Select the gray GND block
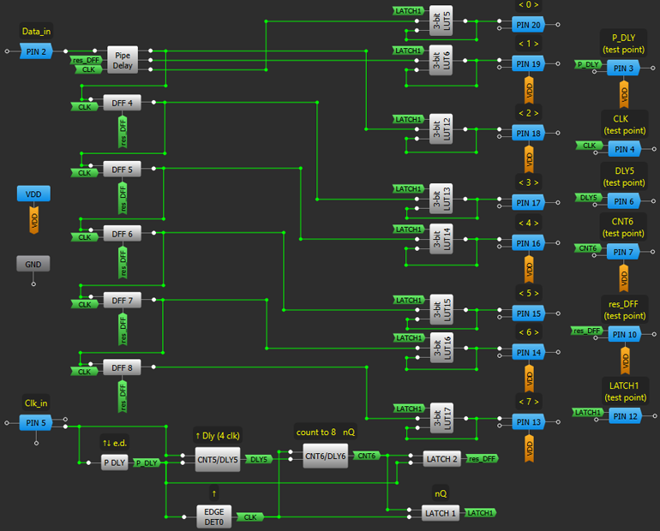 coord(33,264)
